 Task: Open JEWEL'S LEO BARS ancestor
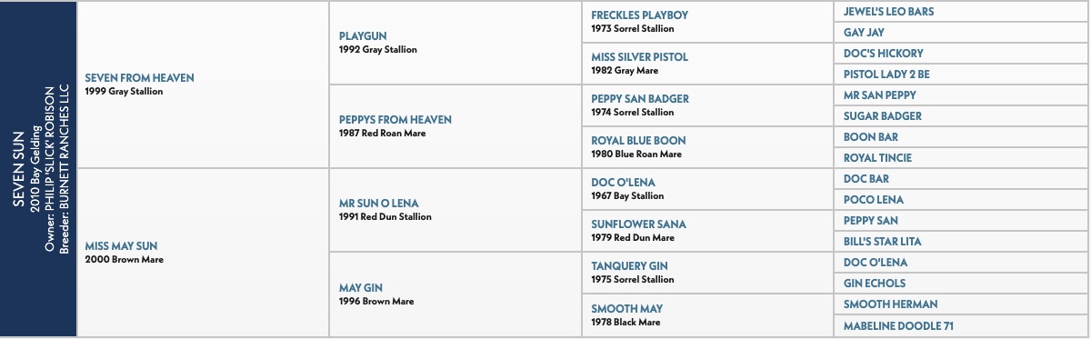888,12
